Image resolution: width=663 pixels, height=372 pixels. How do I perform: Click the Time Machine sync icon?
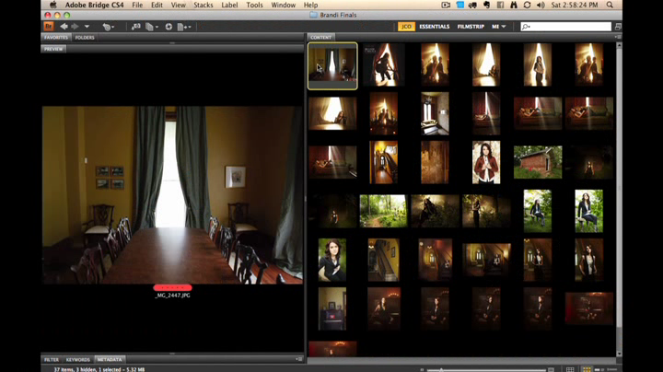pyautogui.click(x=527, y=6)
